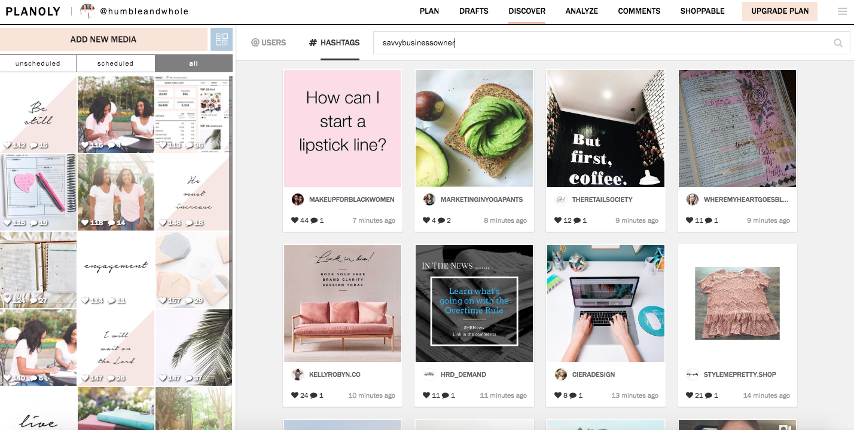Click the UPGRADE PLAN button
Image resolution: width=854 pixels, height=430 pixels.
(x=780, y=11)
